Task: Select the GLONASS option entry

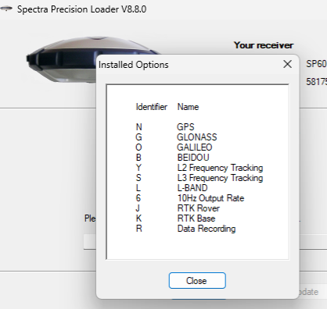Action: pos(197,137)
